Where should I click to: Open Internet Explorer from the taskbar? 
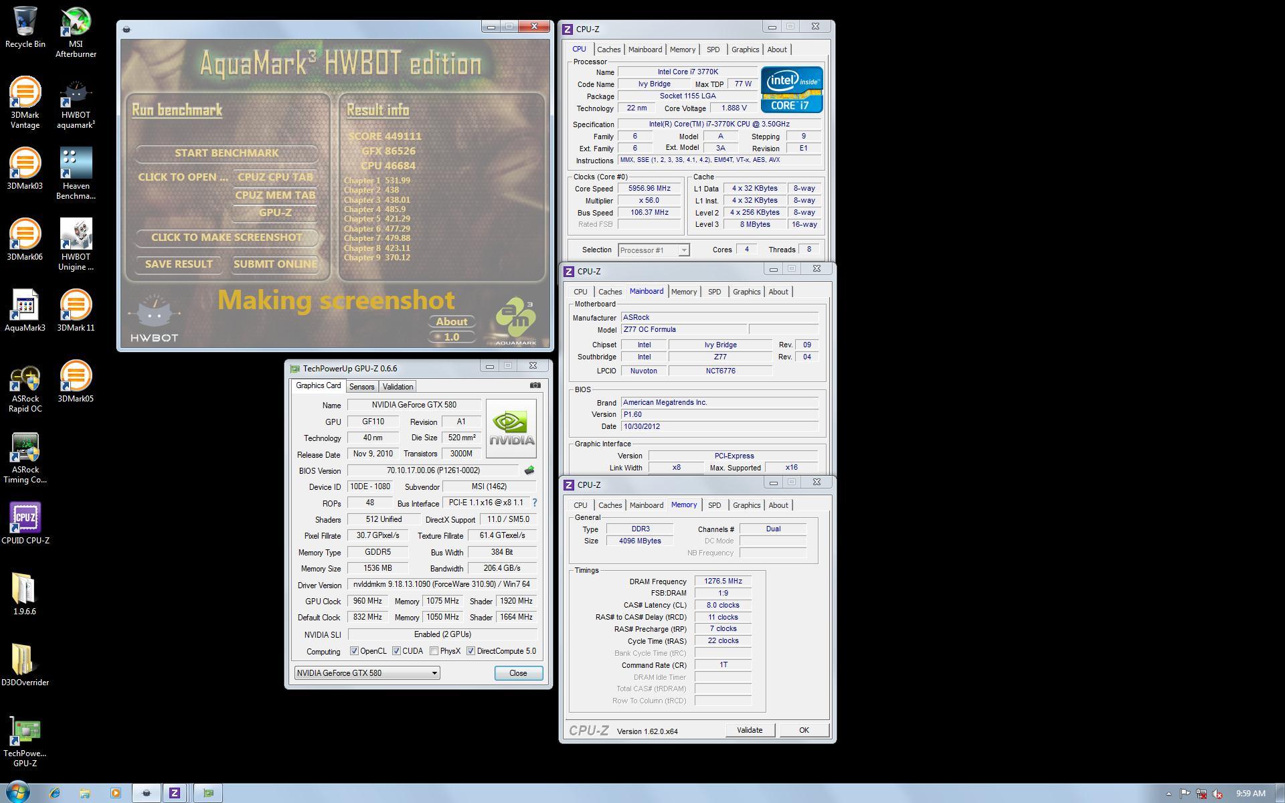55,793
